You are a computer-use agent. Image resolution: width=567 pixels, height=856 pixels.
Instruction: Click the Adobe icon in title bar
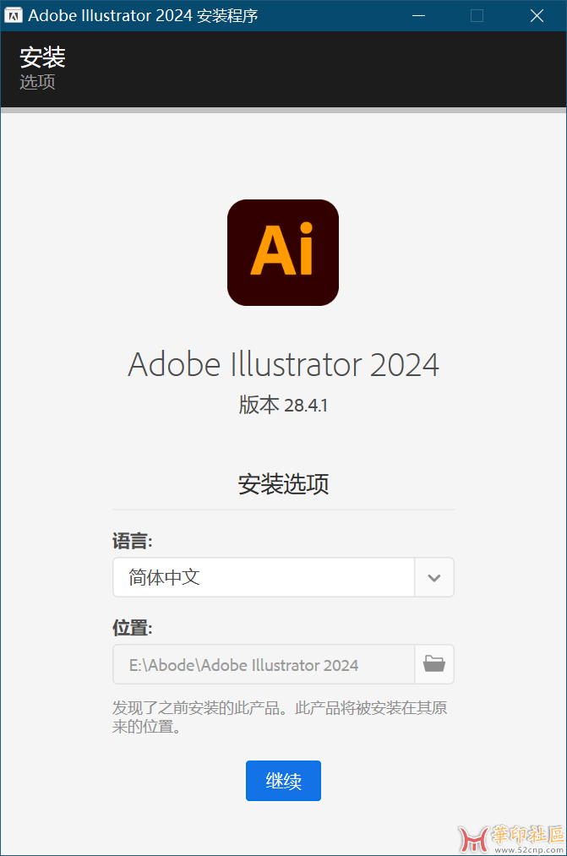pos(13,16)
